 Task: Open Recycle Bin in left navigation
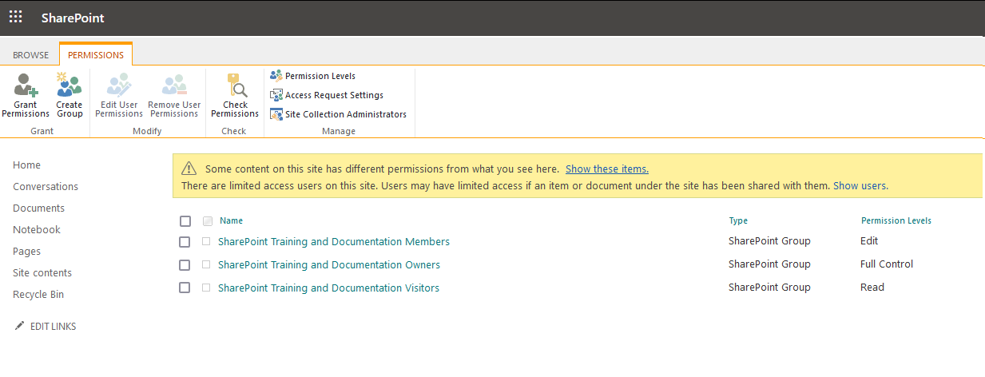[x=38, y=294]
